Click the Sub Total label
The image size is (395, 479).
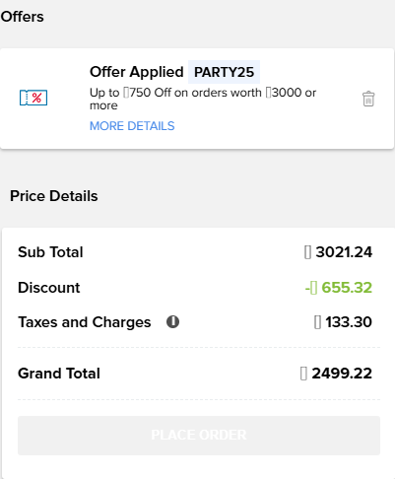point(50,252)
